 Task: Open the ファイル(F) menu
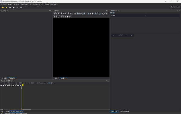click(x=4, y=5)
